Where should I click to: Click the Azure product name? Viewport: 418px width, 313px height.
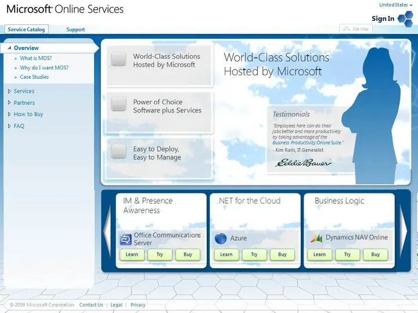(239, 238)
